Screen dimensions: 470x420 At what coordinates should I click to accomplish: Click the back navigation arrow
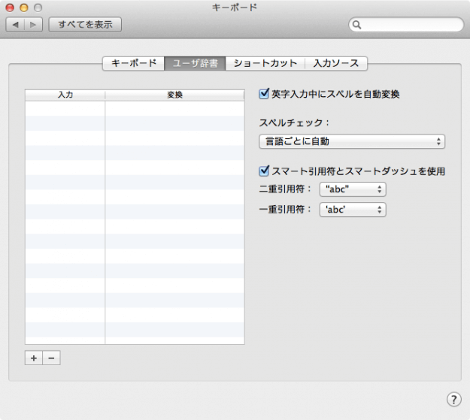pyautogui.click(x=17, y=25)
